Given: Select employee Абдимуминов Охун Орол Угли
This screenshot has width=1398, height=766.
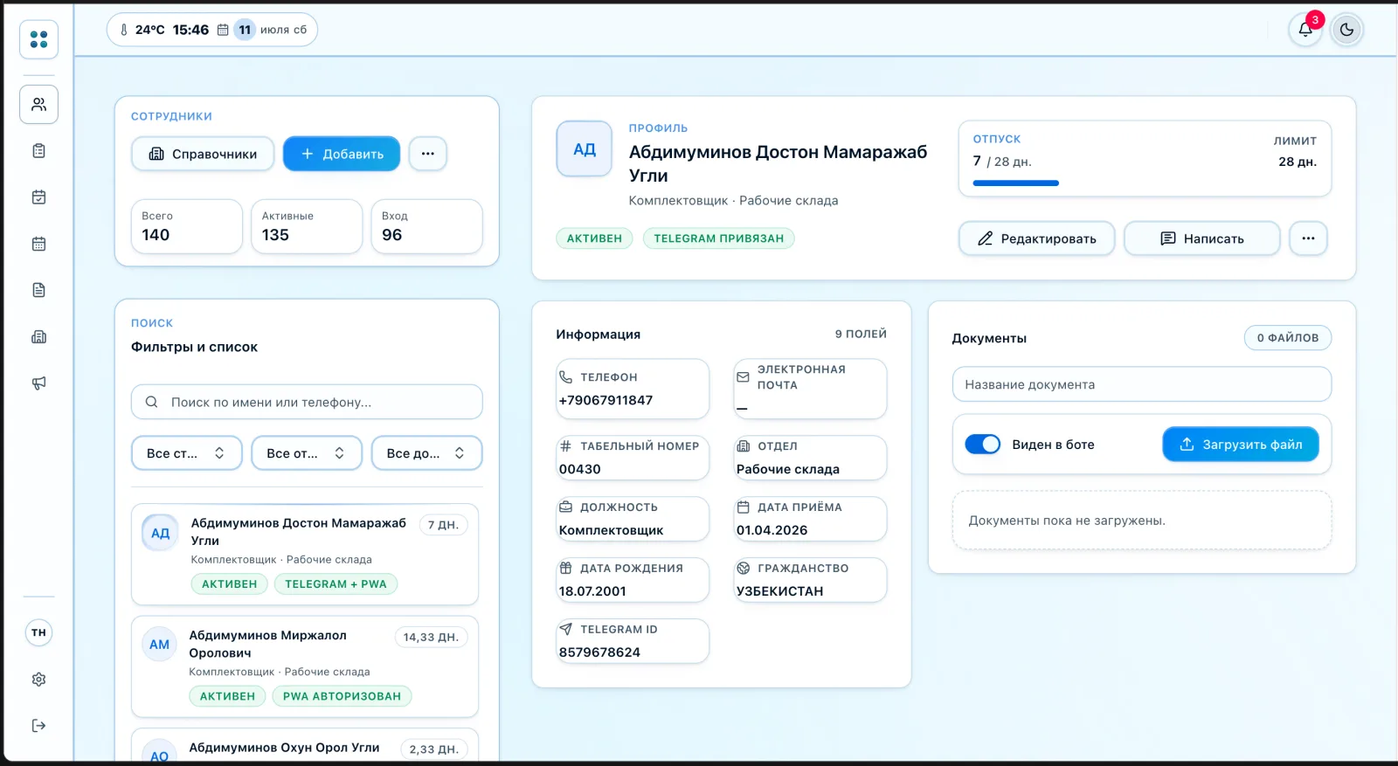Looking at the screenshot, I should click(x=305, y=745).
